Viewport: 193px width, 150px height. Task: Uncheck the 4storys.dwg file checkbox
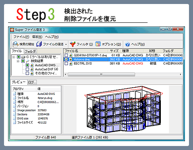66,59
